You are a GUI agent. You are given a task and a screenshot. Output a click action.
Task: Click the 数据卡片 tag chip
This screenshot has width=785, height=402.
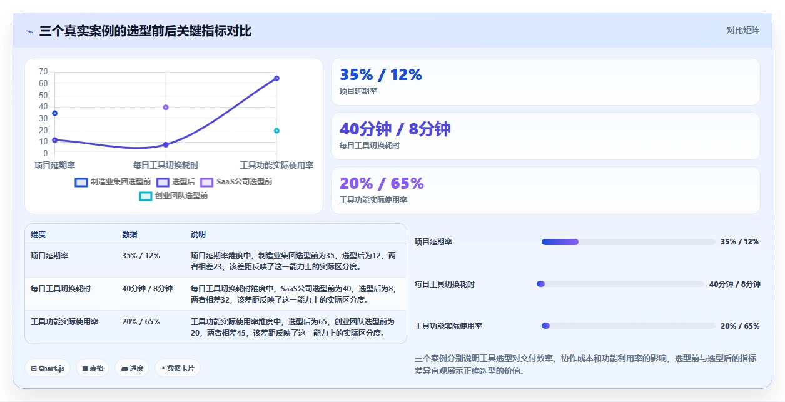point(178,368)
